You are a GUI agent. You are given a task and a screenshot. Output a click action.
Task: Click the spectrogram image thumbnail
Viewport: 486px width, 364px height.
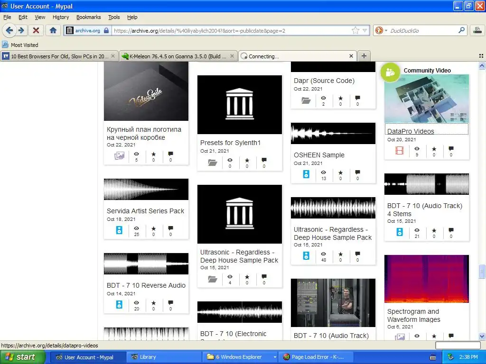click(427, 279)
